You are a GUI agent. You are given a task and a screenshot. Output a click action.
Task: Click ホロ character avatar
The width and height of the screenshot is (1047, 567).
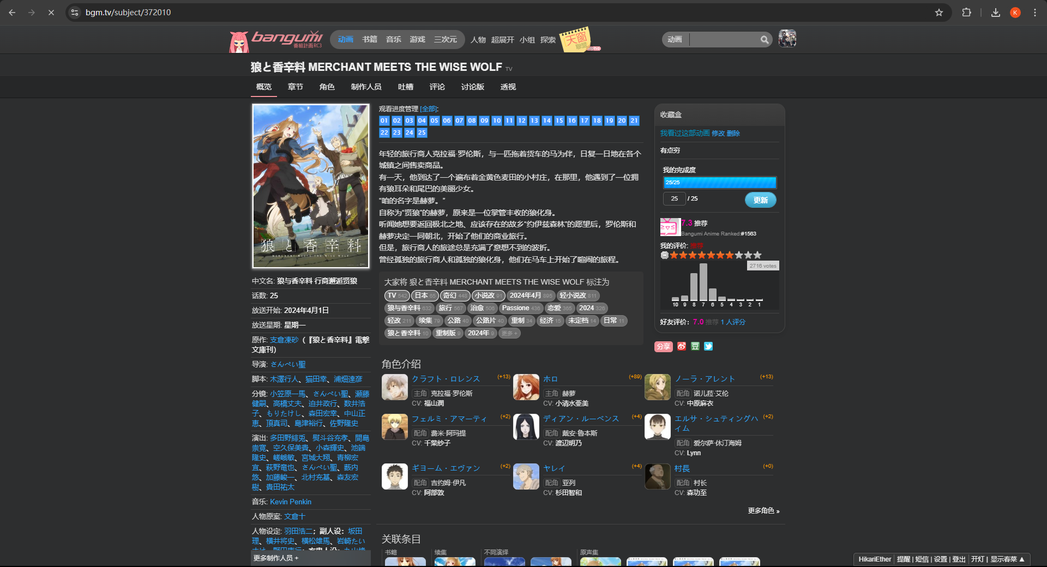click(x=526, y=387)
